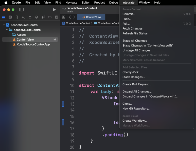Viewport: 196px width, 151px height.
Task: Choose Commit… from the Integrate menu
Action: [x=157, y=14]
